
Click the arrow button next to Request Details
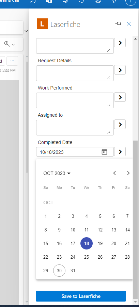[x=120, y=70]
